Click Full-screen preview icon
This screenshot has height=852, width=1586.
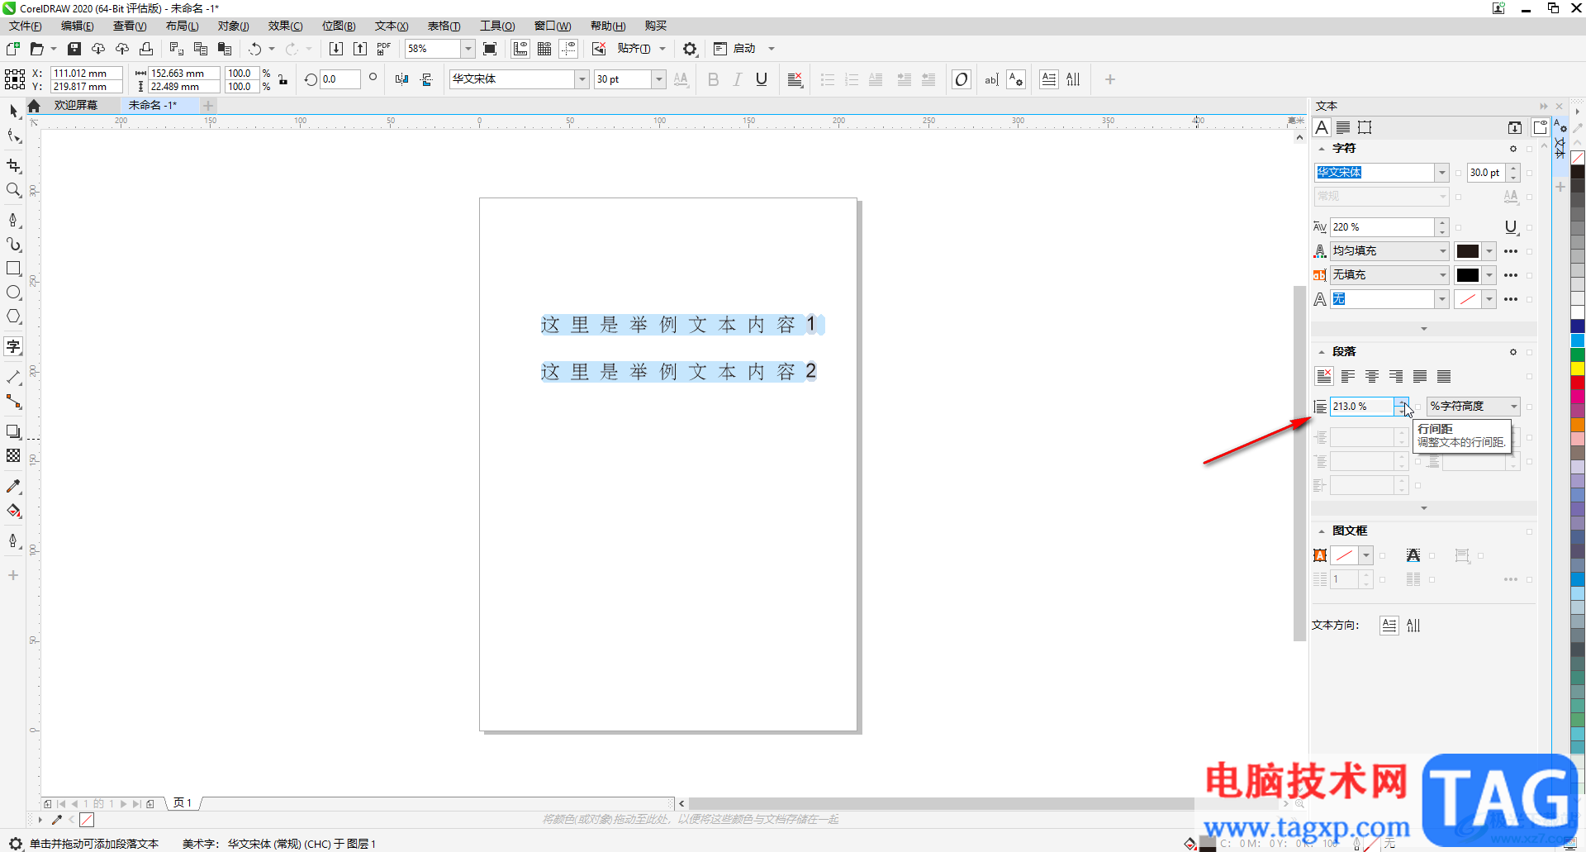click(490, 49)
